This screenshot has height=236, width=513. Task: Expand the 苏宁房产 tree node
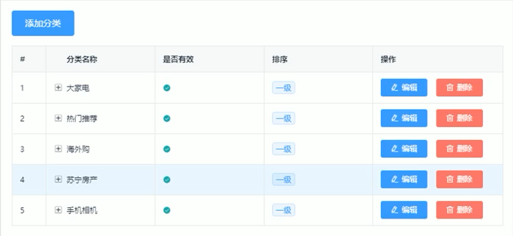[x=58, y=179]
